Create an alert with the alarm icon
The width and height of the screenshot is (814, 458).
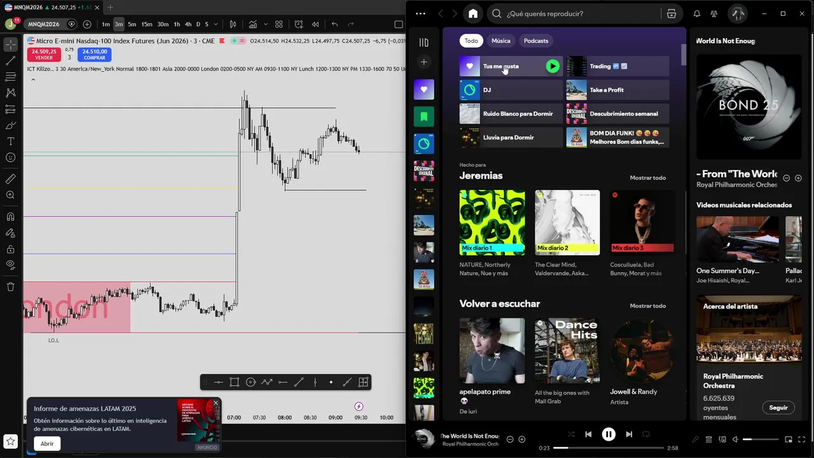click(299, 24)
